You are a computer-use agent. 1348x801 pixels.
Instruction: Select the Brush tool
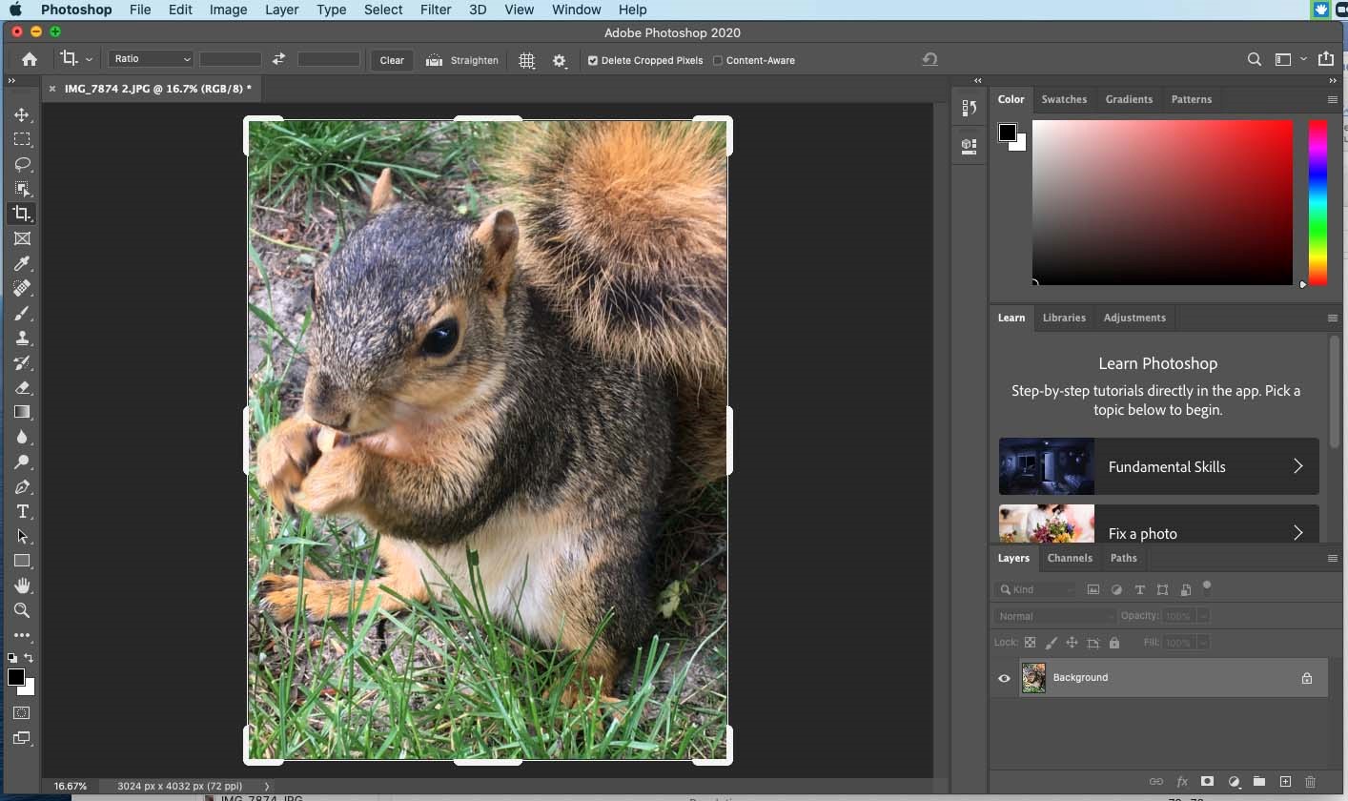(x=22, y=313)
